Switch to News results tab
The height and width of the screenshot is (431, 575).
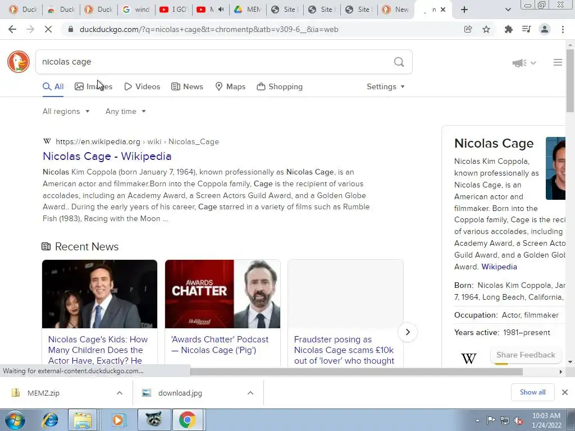point(187,87)
